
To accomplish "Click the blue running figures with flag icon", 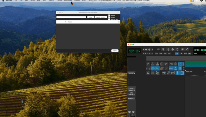I will 180,64.
